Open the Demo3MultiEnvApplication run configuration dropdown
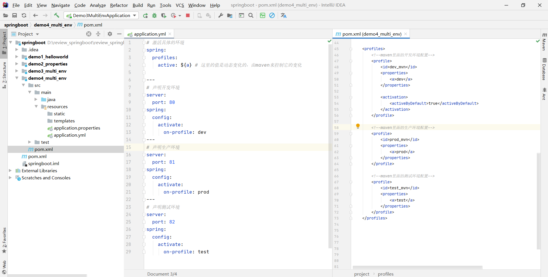Screen dimensions: 548x277 point(101,15)
